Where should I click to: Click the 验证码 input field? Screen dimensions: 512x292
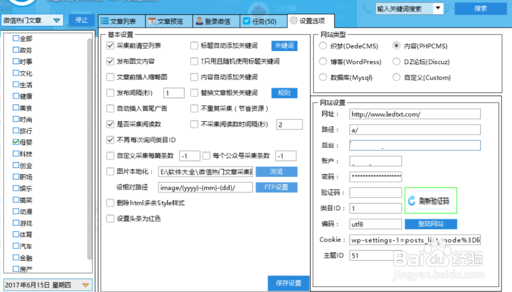(375, 192)
